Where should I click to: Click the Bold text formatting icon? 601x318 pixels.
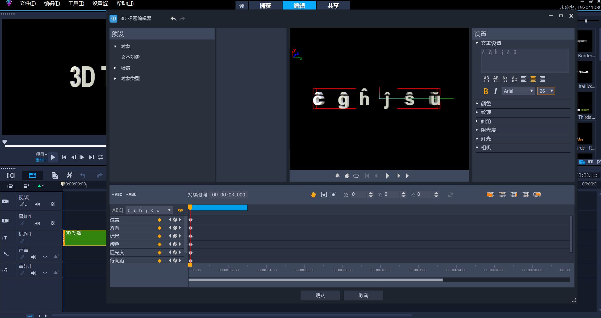(x=486, y=91)
